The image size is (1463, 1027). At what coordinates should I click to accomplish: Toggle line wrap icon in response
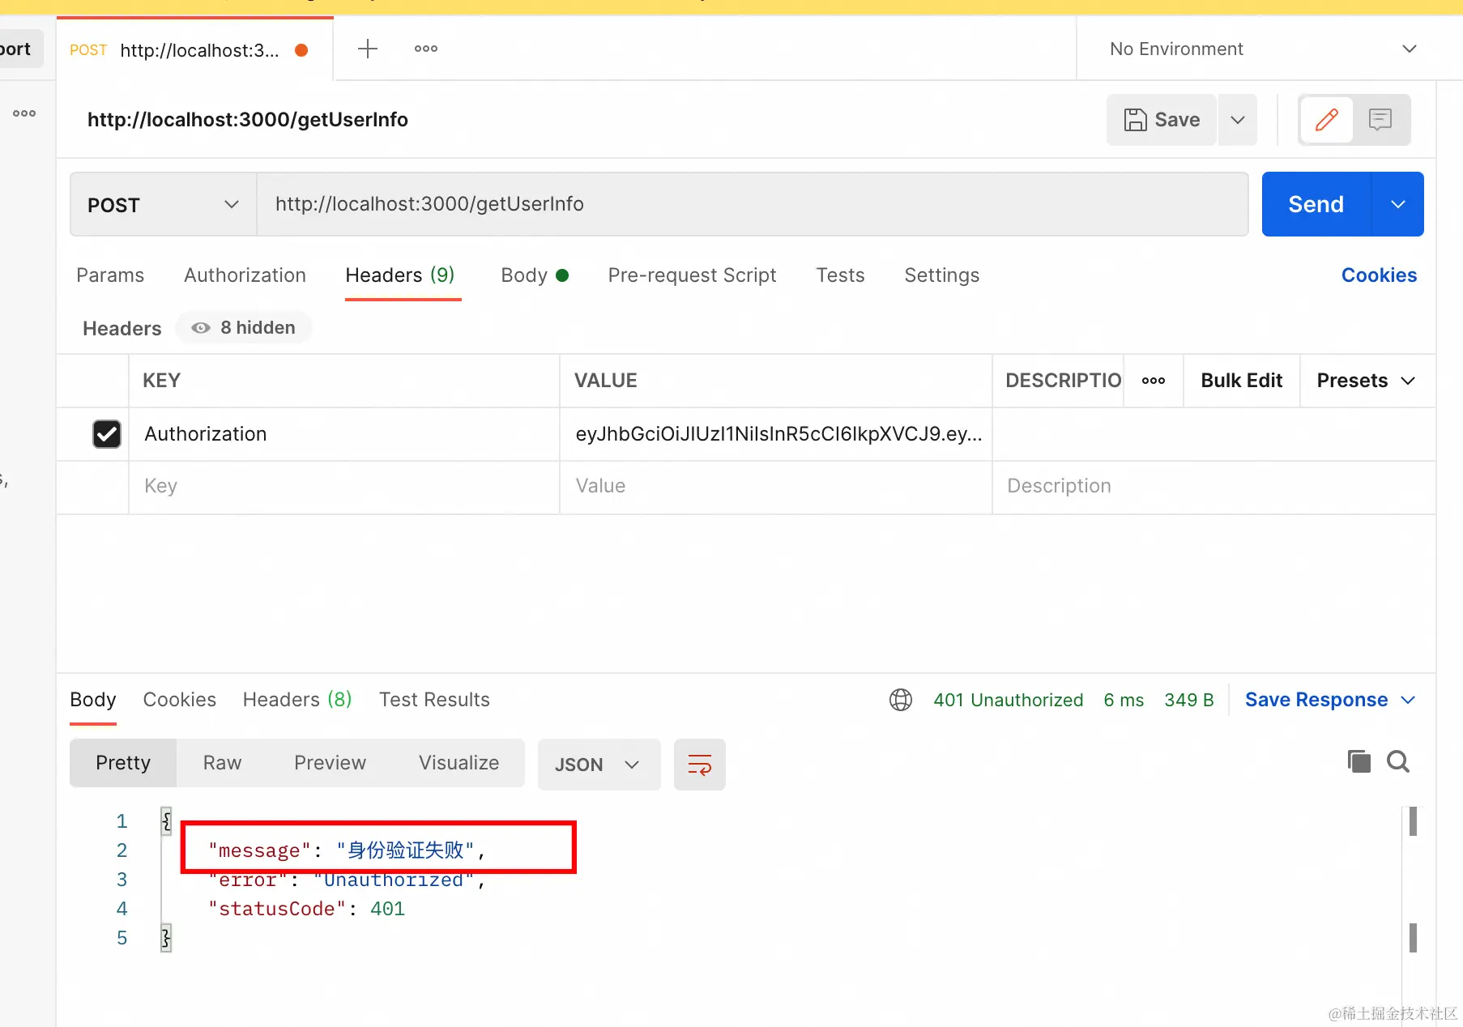[x=700, y=764]
